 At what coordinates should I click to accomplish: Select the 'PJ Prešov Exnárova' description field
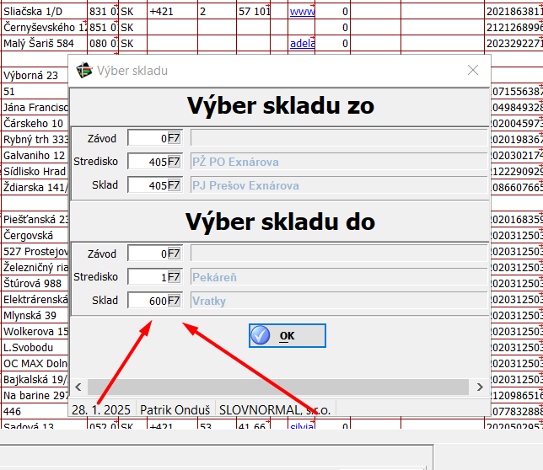[x=337, y=185]
